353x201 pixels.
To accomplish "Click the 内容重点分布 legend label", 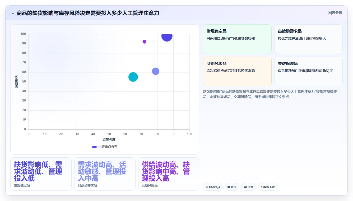I will coord(108,147).
